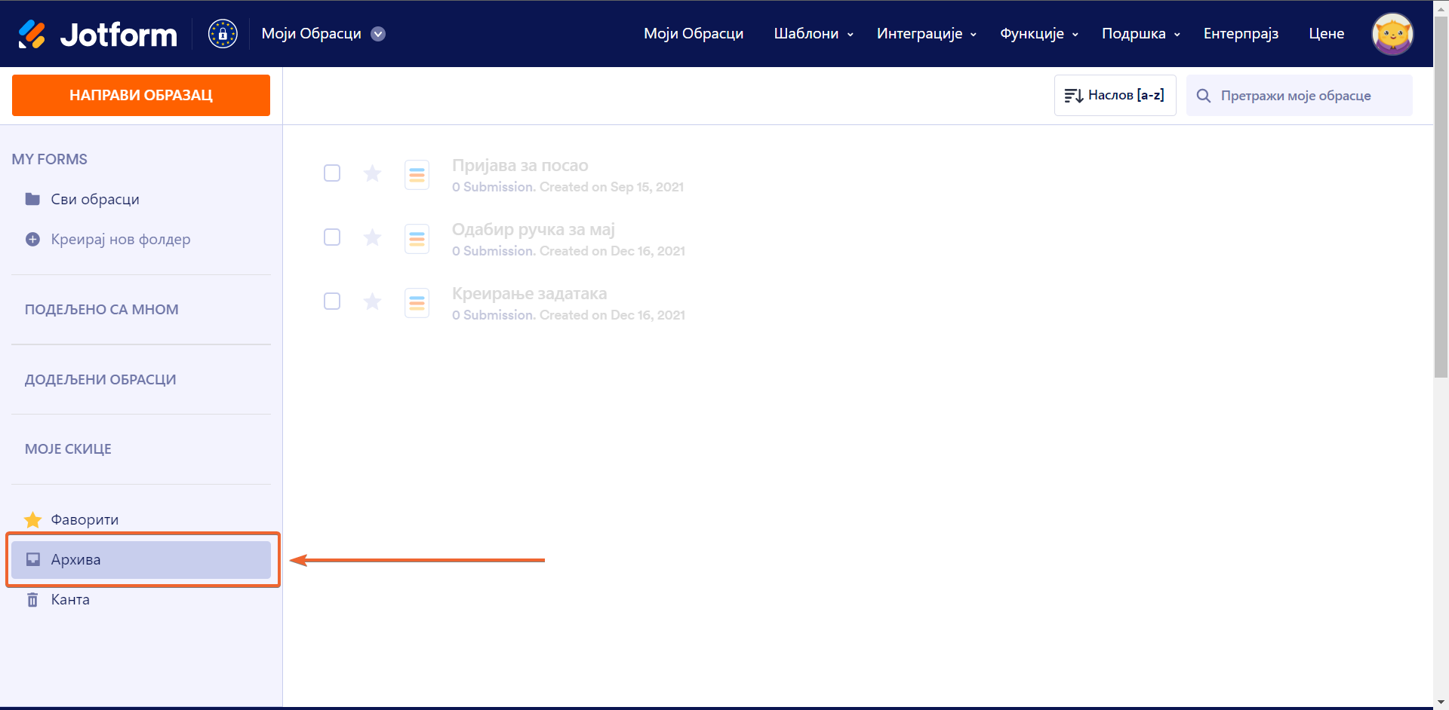
Task: Click the Jotform logo
Action: (97, 34)
